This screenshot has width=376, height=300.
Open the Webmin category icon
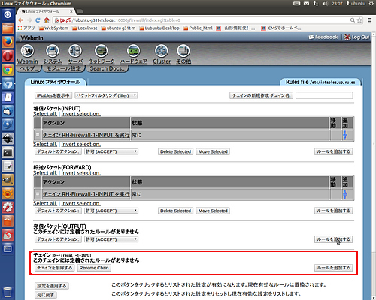pos(27,51)
